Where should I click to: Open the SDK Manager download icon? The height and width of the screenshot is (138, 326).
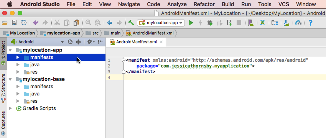tap(286, 23)
